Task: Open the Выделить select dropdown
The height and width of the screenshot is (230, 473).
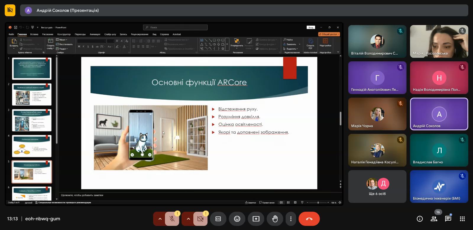Action: click(290, 49)
